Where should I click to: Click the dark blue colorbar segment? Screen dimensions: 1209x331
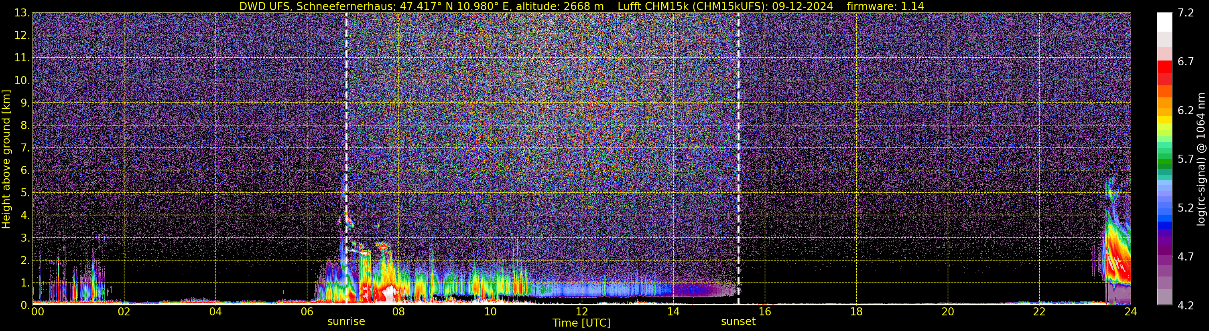point(1165,225)
